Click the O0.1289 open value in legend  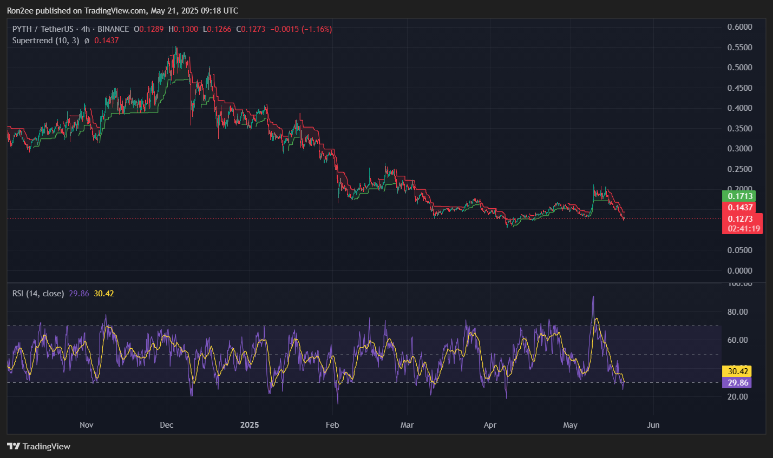pyautogui.click(x=149, y=29)
